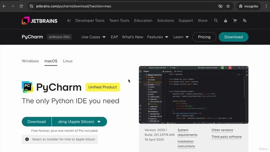Expand the Use Cases dropdown
The height and width of the screenshot is (152, 270).
click(x=94, y=37)
